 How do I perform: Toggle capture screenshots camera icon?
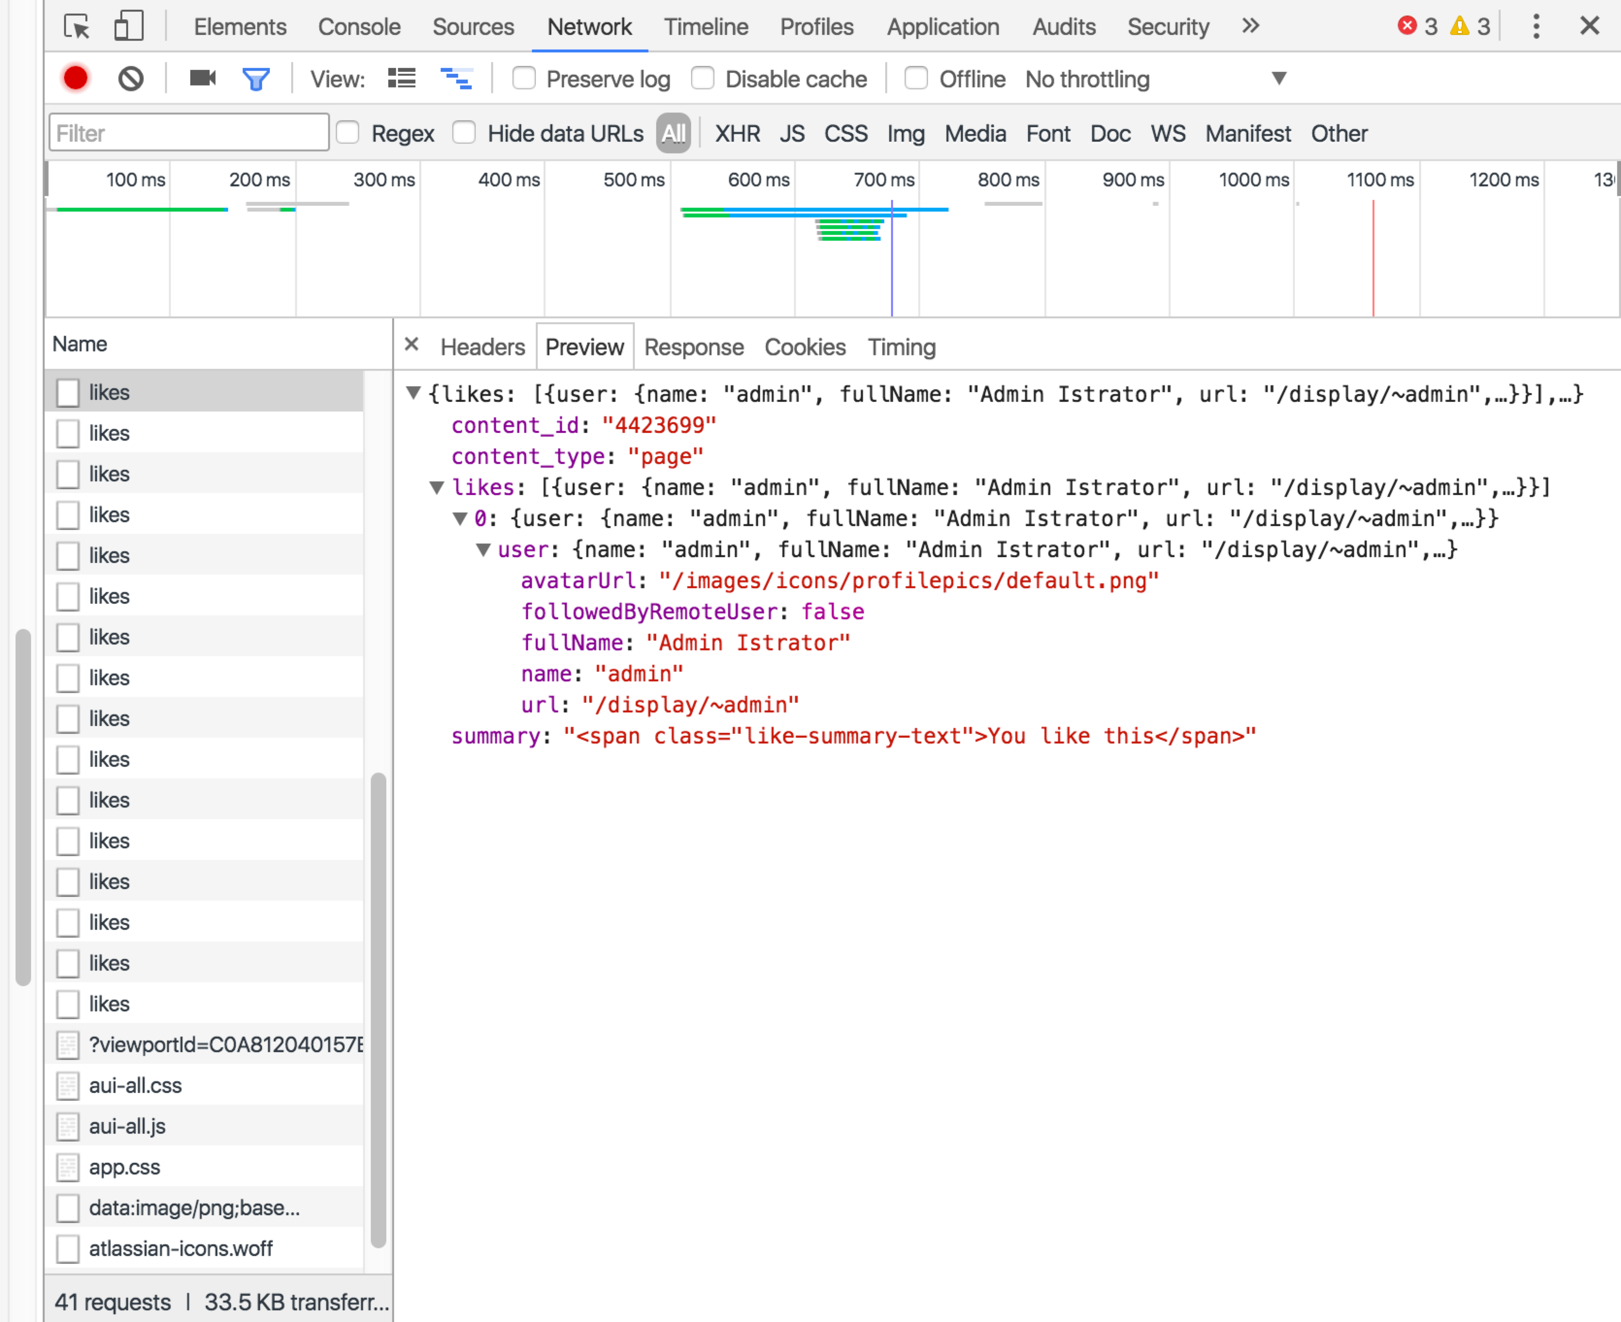[202, 79]
